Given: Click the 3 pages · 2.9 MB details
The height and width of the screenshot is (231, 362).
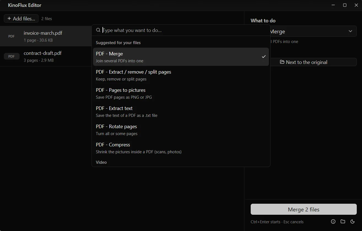Looking at the screenshot, I should (x=39, y=60).
